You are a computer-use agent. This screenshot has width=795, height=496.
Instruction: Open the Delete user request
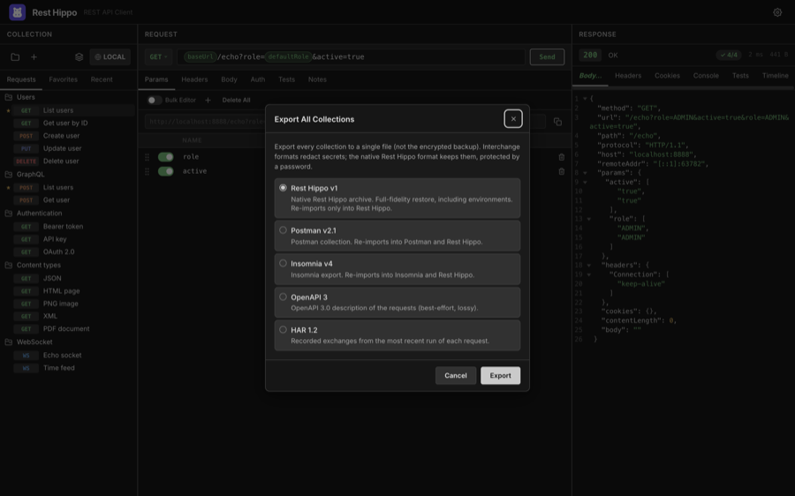coord(68,162)
